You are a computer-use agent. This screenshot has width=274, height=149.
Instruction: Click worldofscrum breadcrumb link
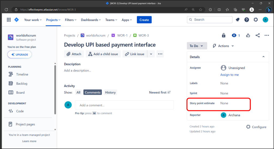[x=96, y=35]
